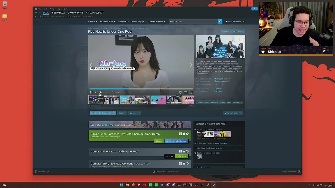Open the Exibir menu

point(46,9)
